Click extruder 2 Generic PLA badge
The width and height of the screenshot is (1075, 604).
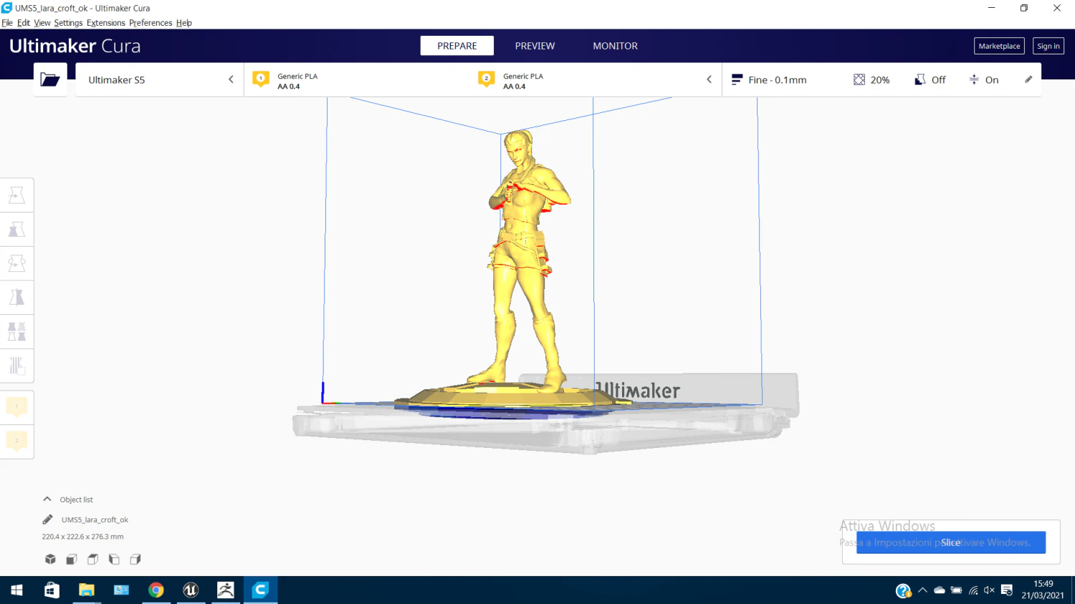(487, 79)
